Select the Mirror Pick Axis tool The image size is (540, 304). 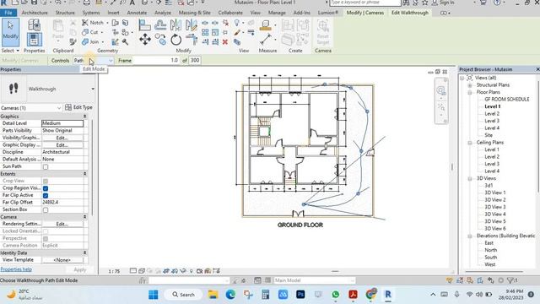[175, 24]
